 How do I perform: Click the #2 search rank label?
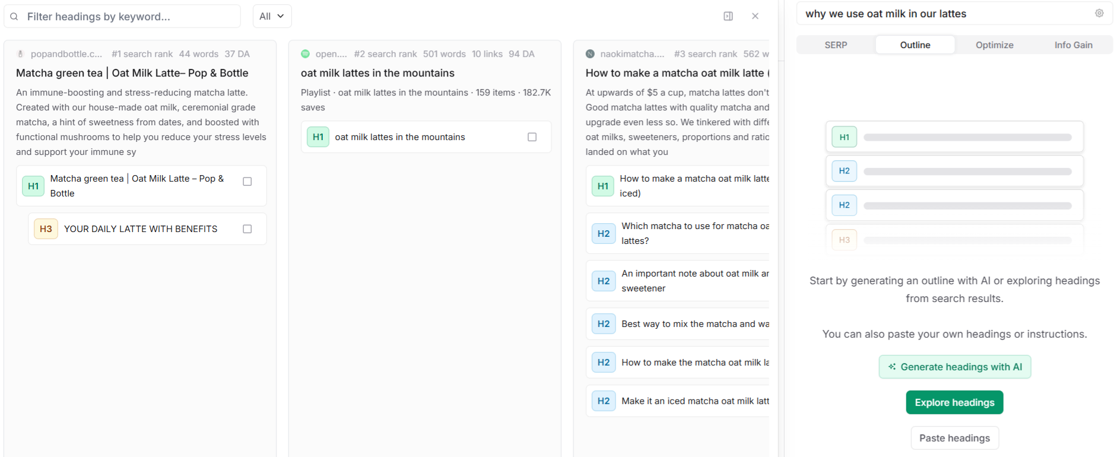tap(385, 54)
